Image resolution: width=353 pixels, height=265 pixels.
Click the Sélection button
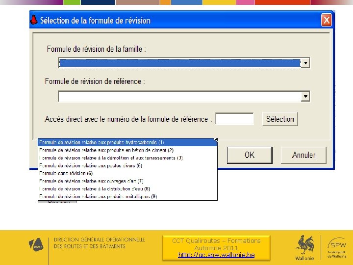pyautogui.click(x=280, y=119)
